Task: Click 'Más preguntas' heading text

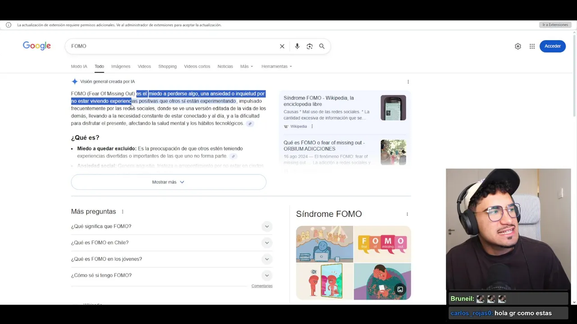Action: [x=93, y=211]
